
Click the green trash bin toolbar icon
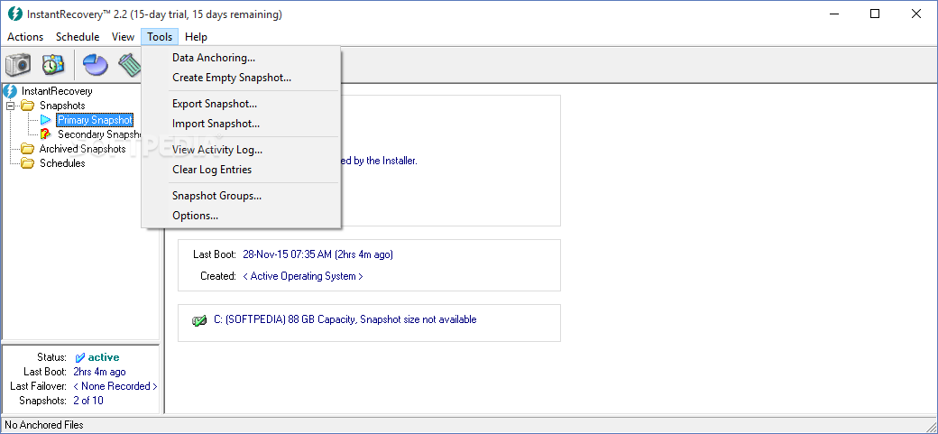click(129, 65)
